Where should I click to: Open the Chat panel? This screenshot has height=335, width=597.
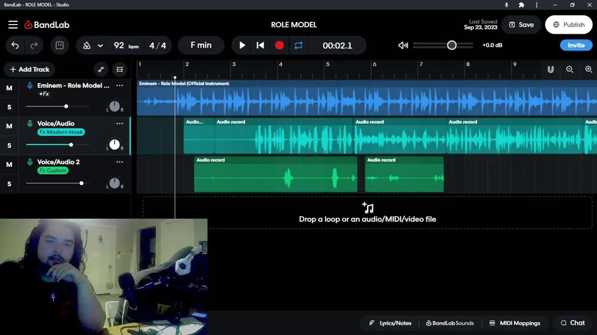tap(573, 323)
